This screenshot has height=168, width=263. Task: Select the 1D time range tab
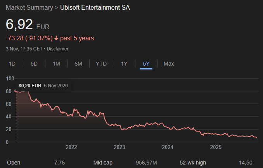(12, 64)
